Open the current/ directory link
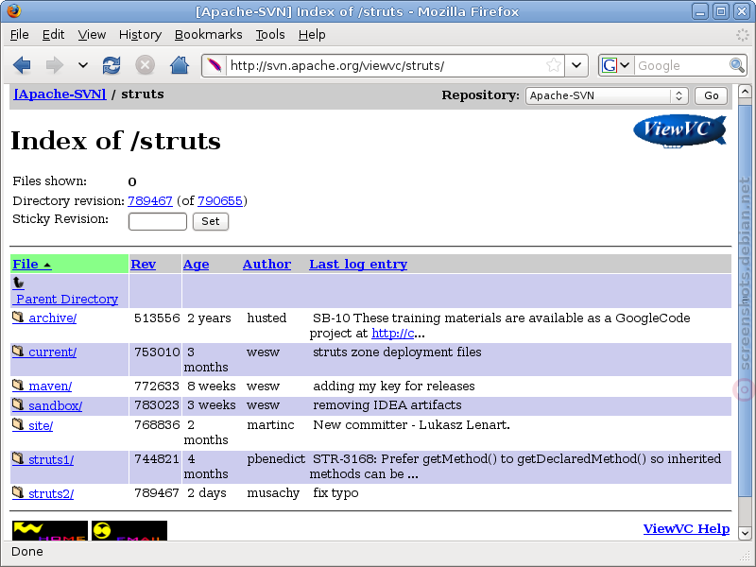756x567 pixels. (52, 352)
